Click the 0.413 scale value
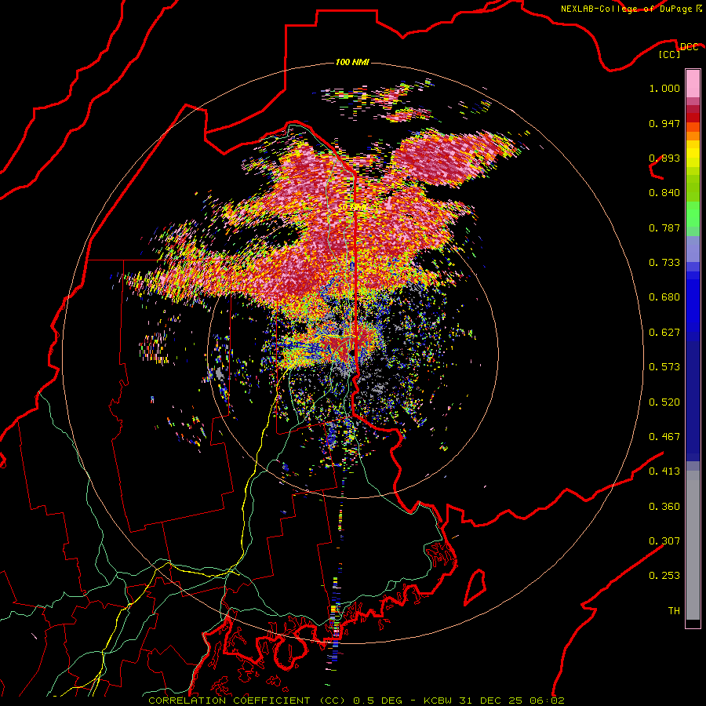 click(664, 471)
